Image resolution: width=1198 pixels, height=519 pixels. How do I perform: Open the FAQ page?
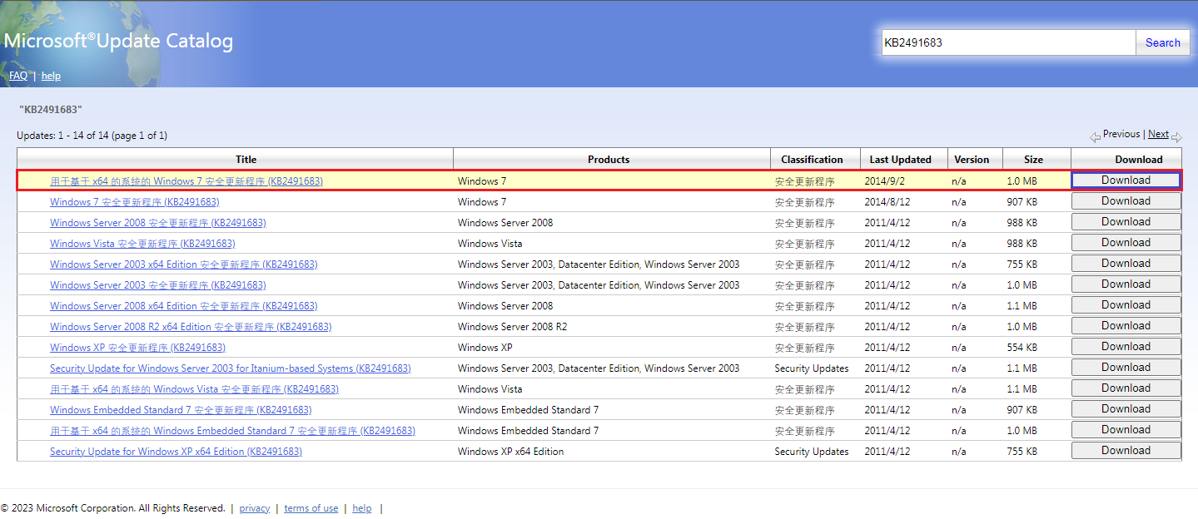tap(17, 75)
